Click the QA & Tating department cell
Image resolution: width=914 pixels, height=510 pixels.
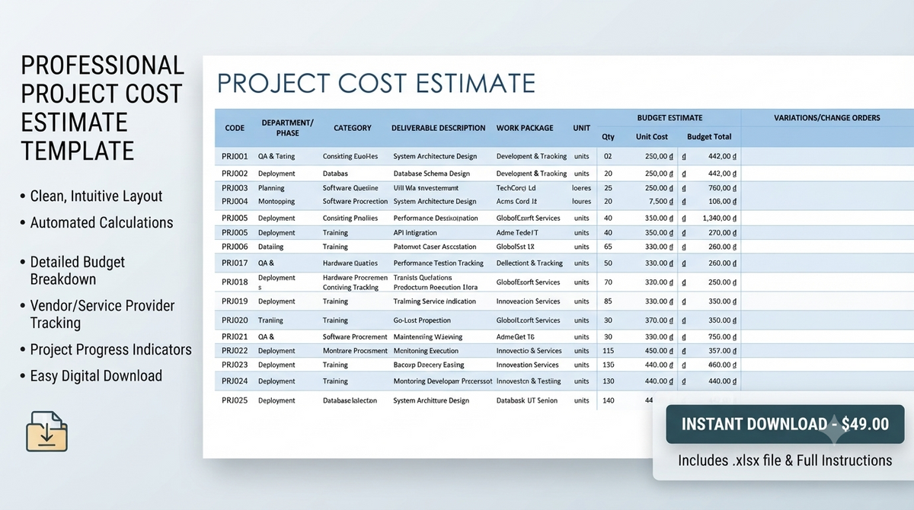276,156
